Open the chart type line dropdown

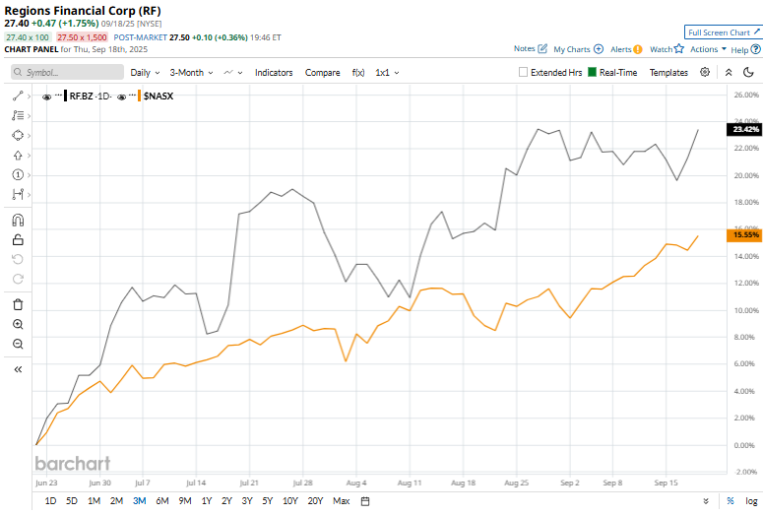233,73
